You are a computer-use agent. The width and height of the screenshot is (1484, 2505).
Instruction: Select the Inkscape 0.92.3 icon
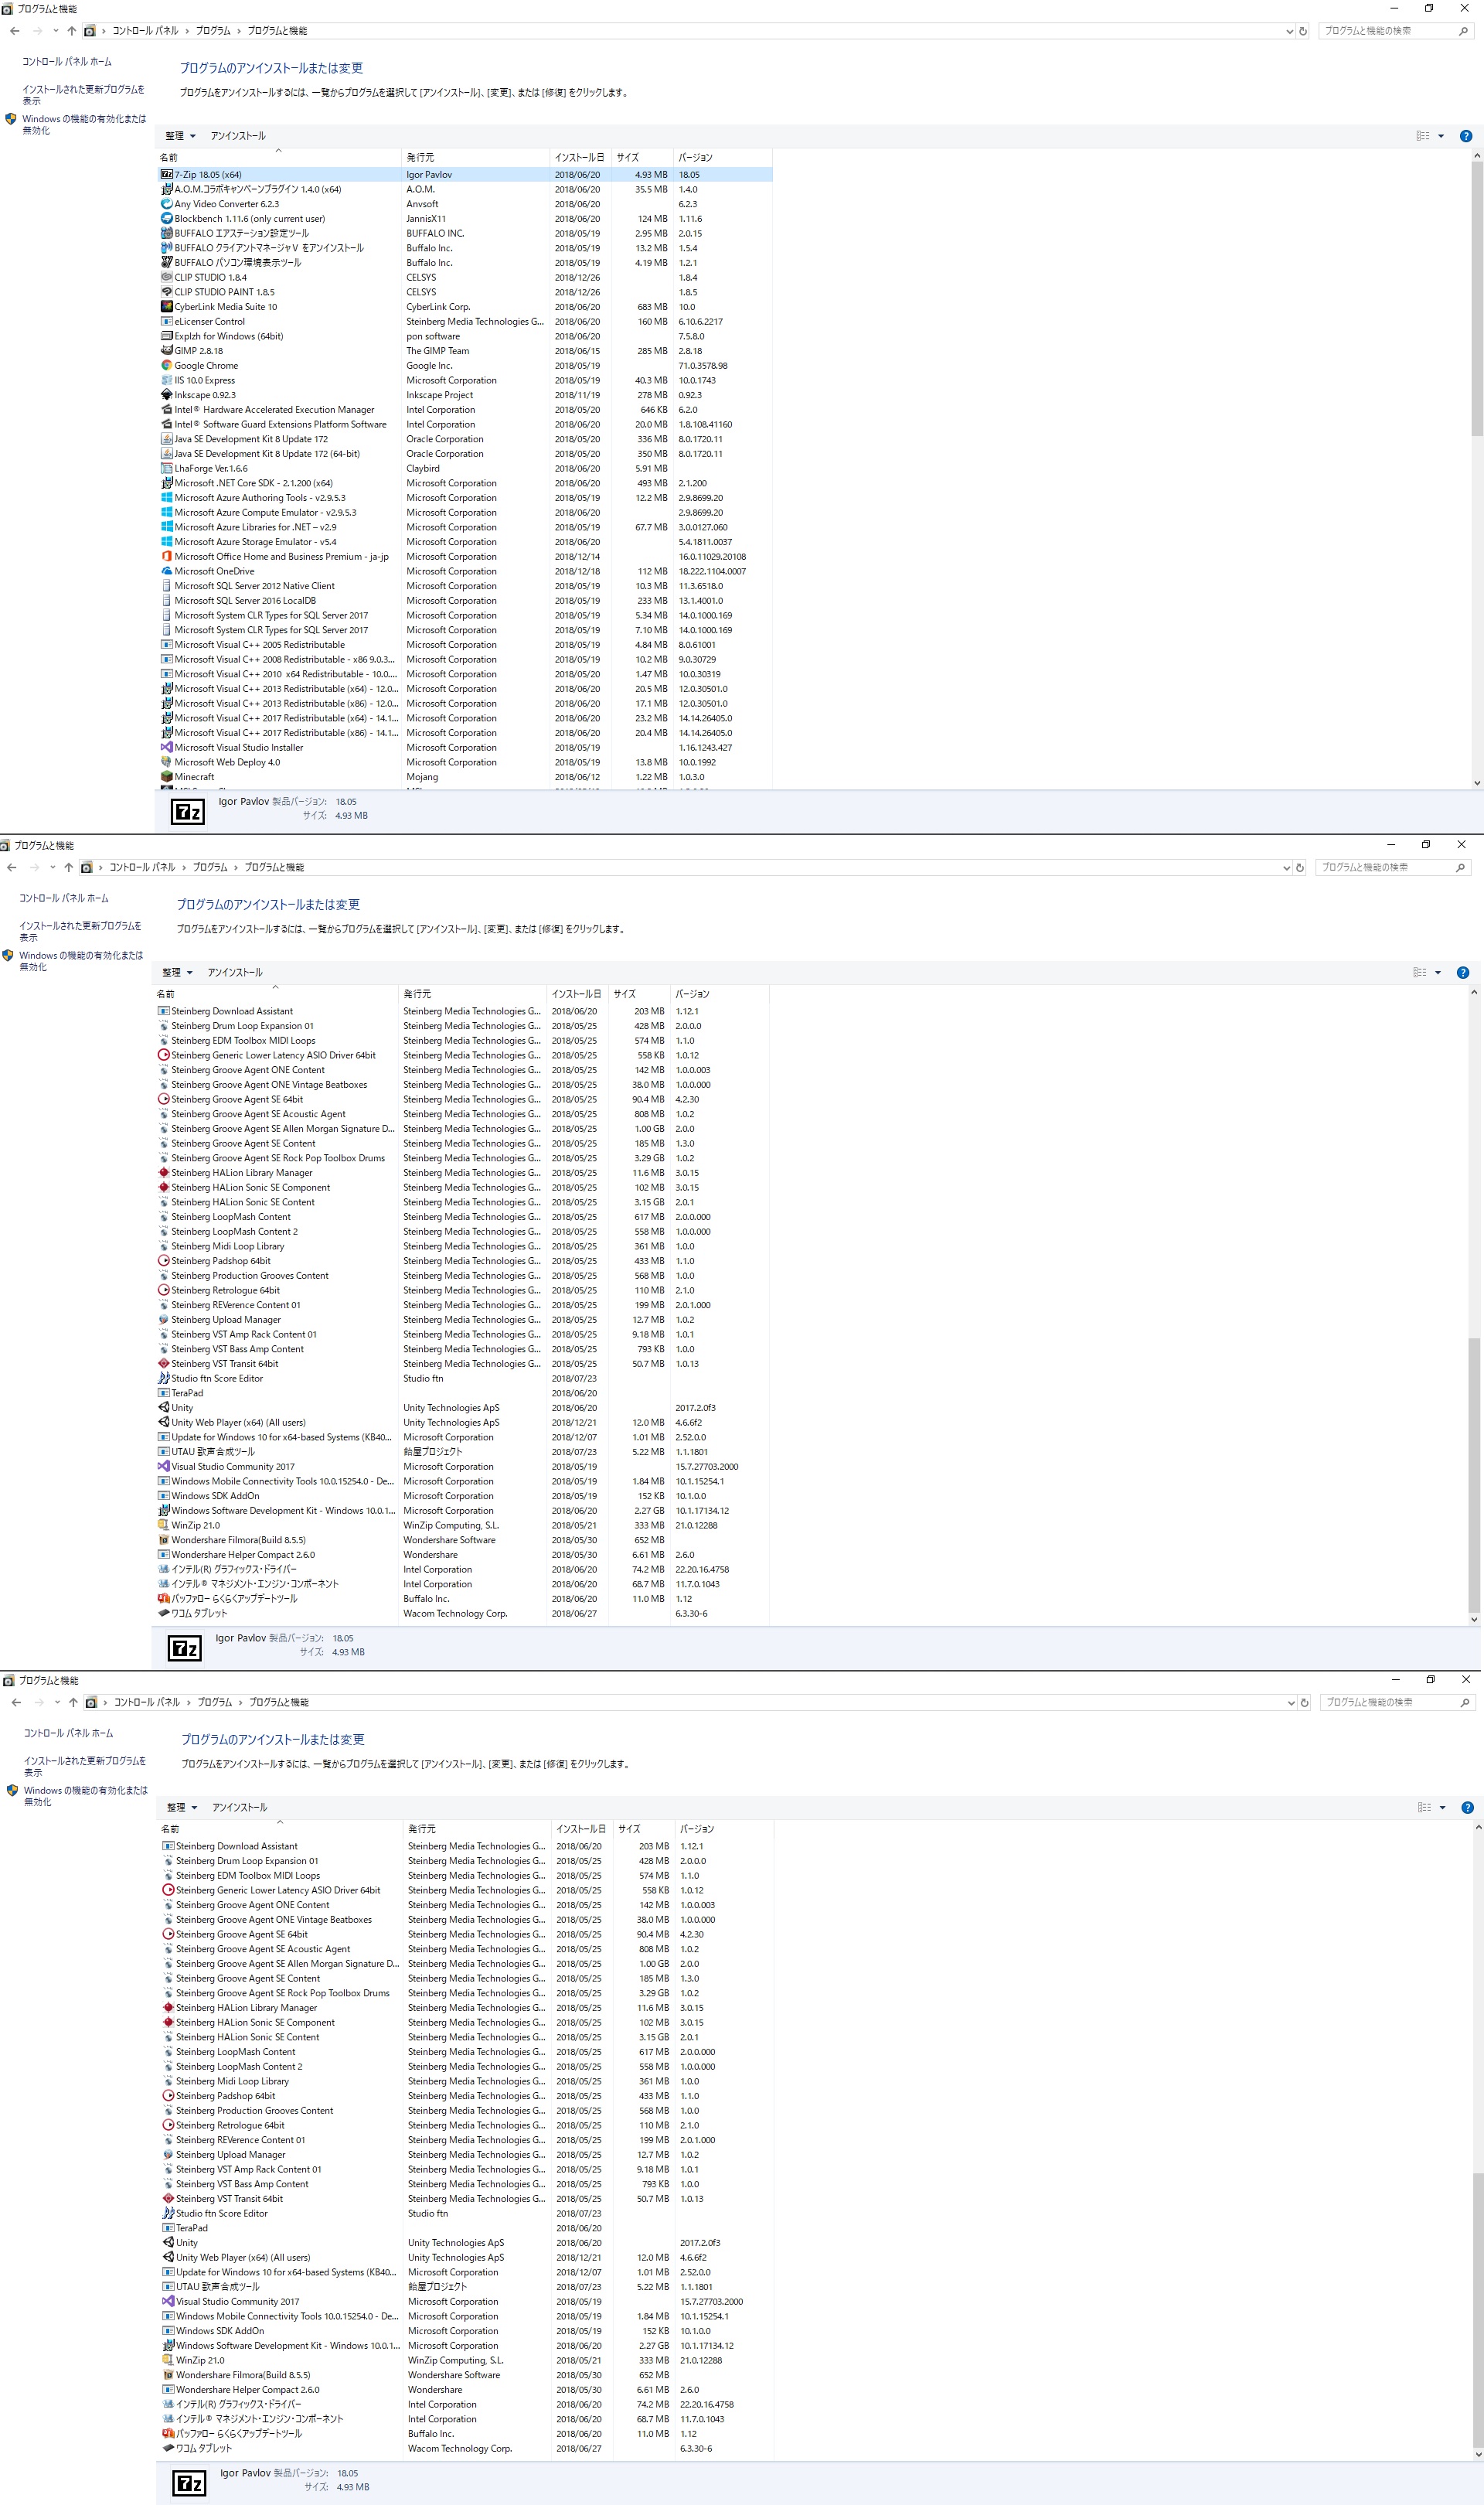[x=166, y=395]
